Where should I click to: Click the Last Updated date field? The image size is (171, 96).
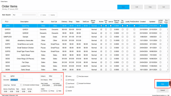click(x=57, y=85)
